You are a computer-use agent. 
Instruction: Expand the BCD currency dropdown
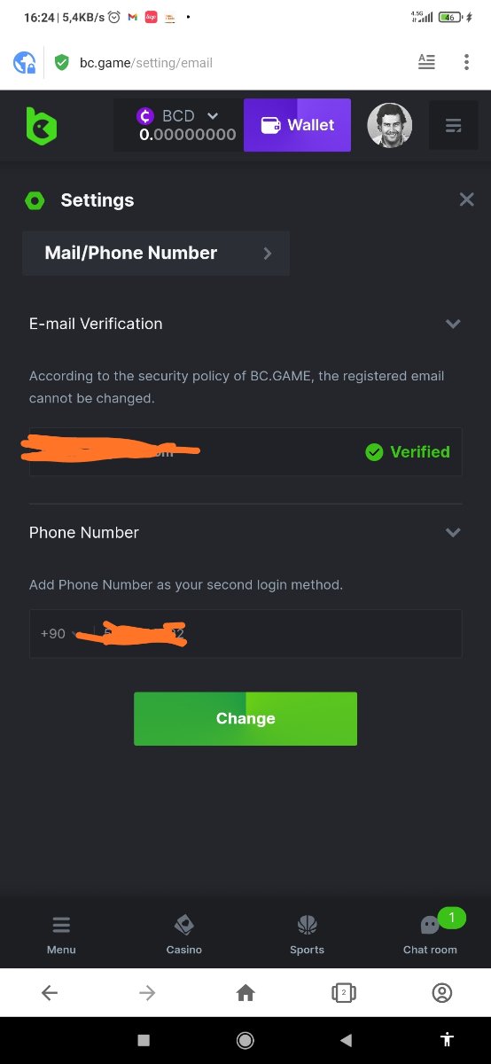(213, 115)
